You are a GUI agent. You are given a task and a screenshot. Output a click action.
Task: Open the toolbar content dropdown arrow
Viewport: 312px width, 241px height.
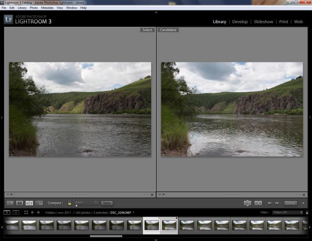coord(303,203)
